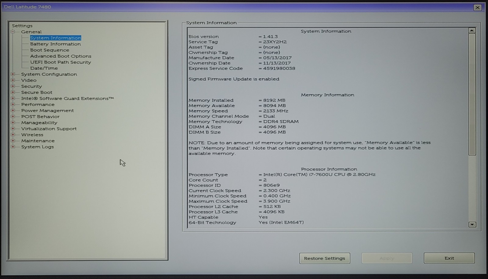
Task: Select the System Logs label
Action: [x=37, y=147]
